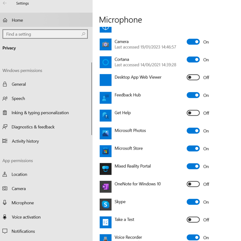
Task: Select Microphone in the sidebar
Action: (46, 202)
